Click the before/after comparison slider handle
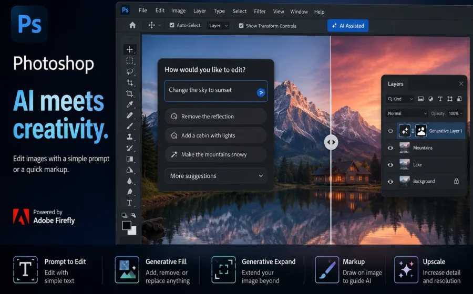Image resolution: width=473 pixels, height=294 pixels. click(x=331, y=142)
